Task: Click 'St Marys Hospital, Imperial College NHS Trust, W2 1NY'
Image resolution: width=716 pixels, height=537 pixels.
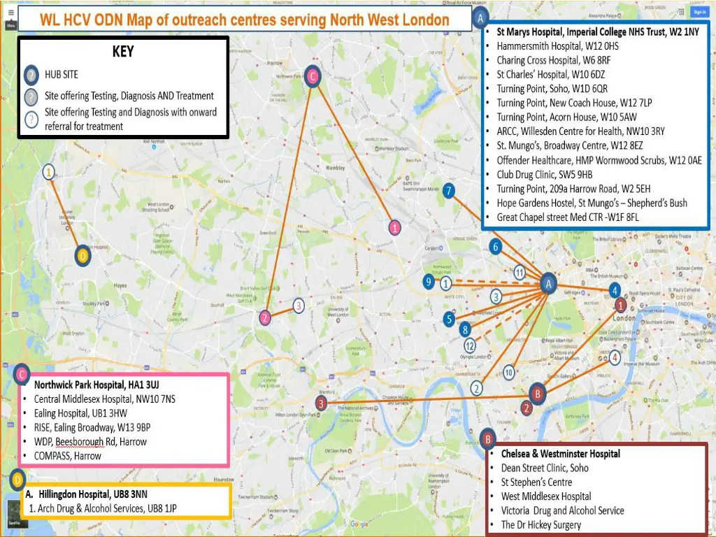Action: tap(598, 32)
